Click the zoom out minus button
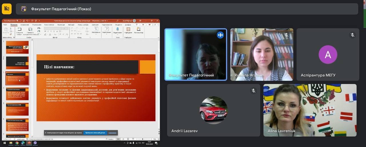The image size is (366, 147). 137,139
